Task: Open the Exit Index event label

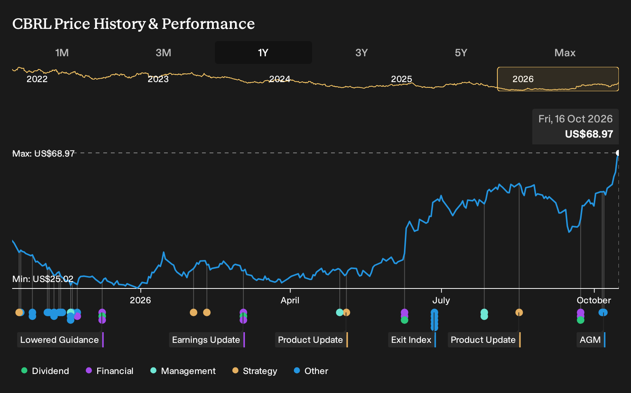Action: pyautogui.click(x=412, y=340)
